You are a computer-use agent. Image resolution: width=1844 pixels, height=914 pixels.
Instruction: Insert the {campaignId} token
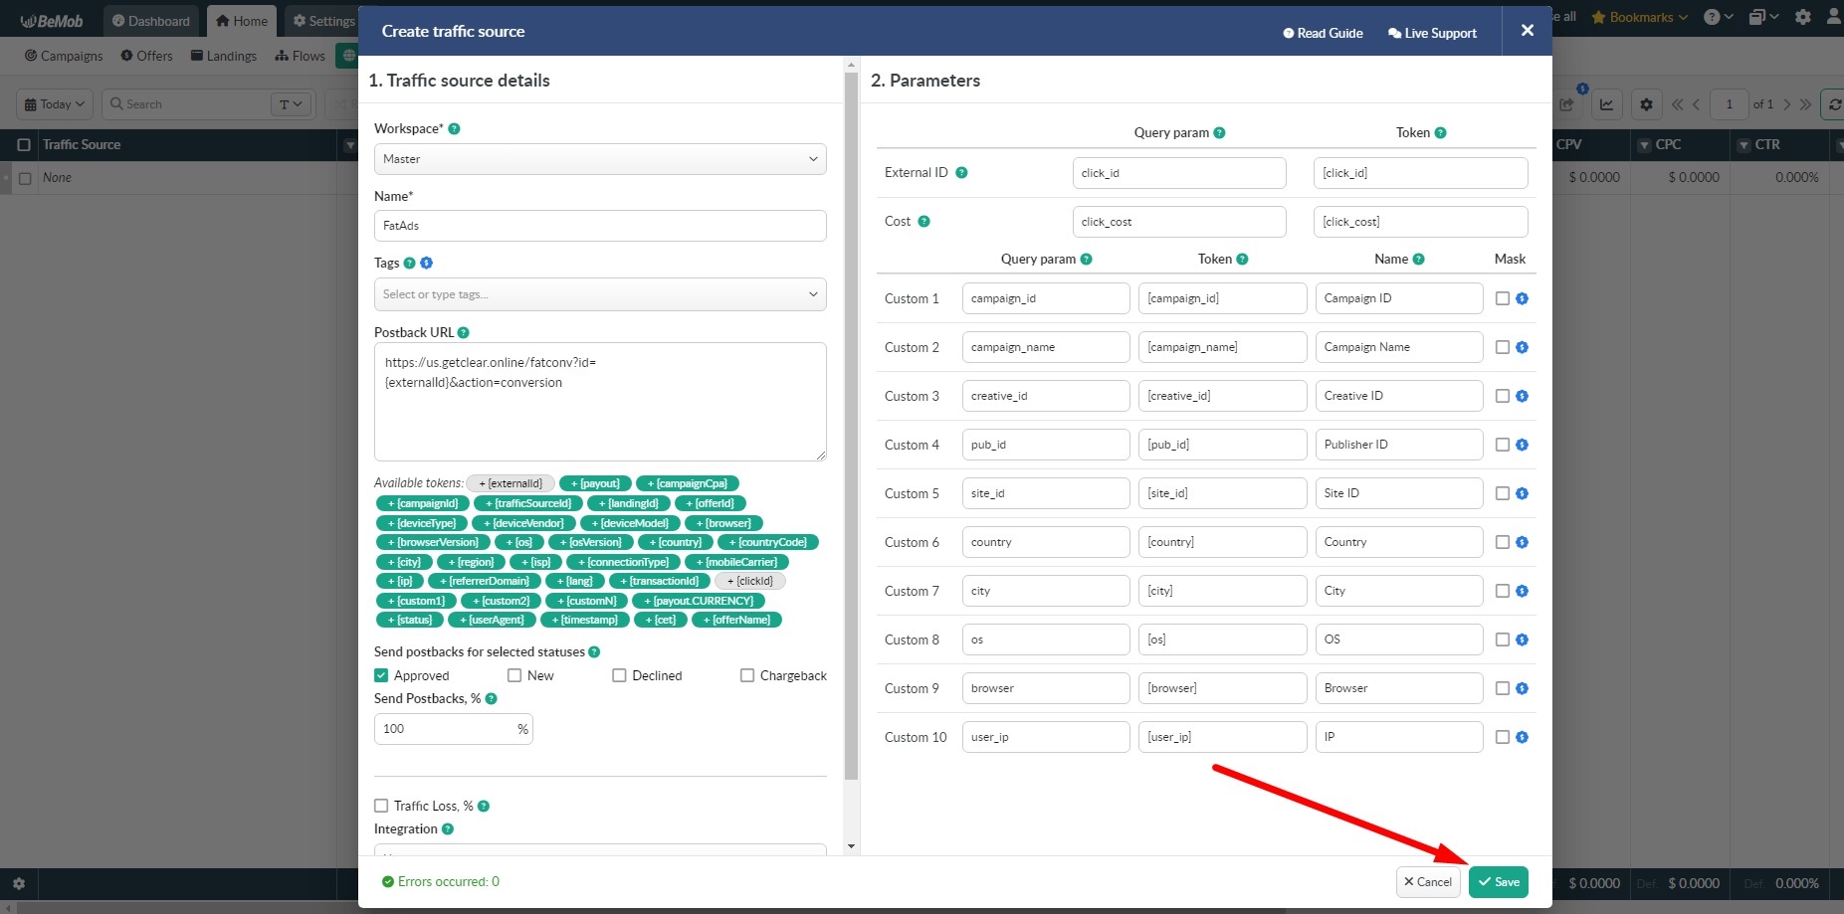point(423,503)
